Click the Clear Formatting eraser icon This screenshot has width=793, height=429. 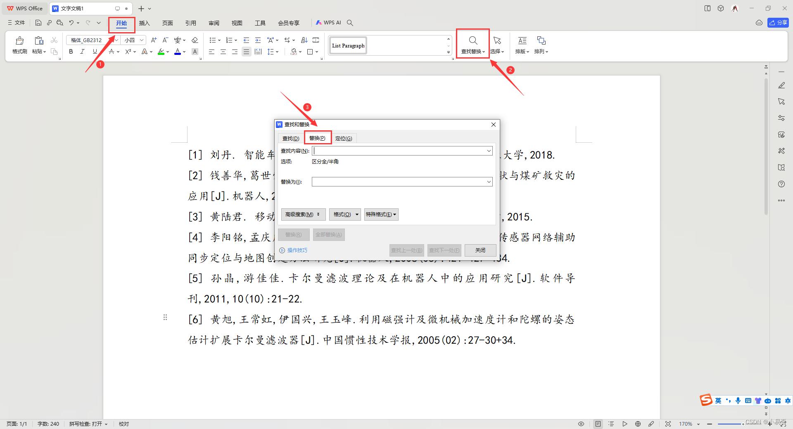(195, 40)
